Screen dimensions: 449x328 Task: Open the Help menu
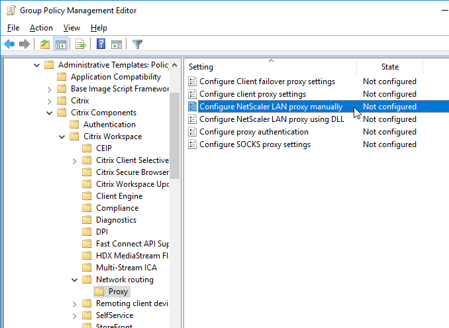click(99, 28)
